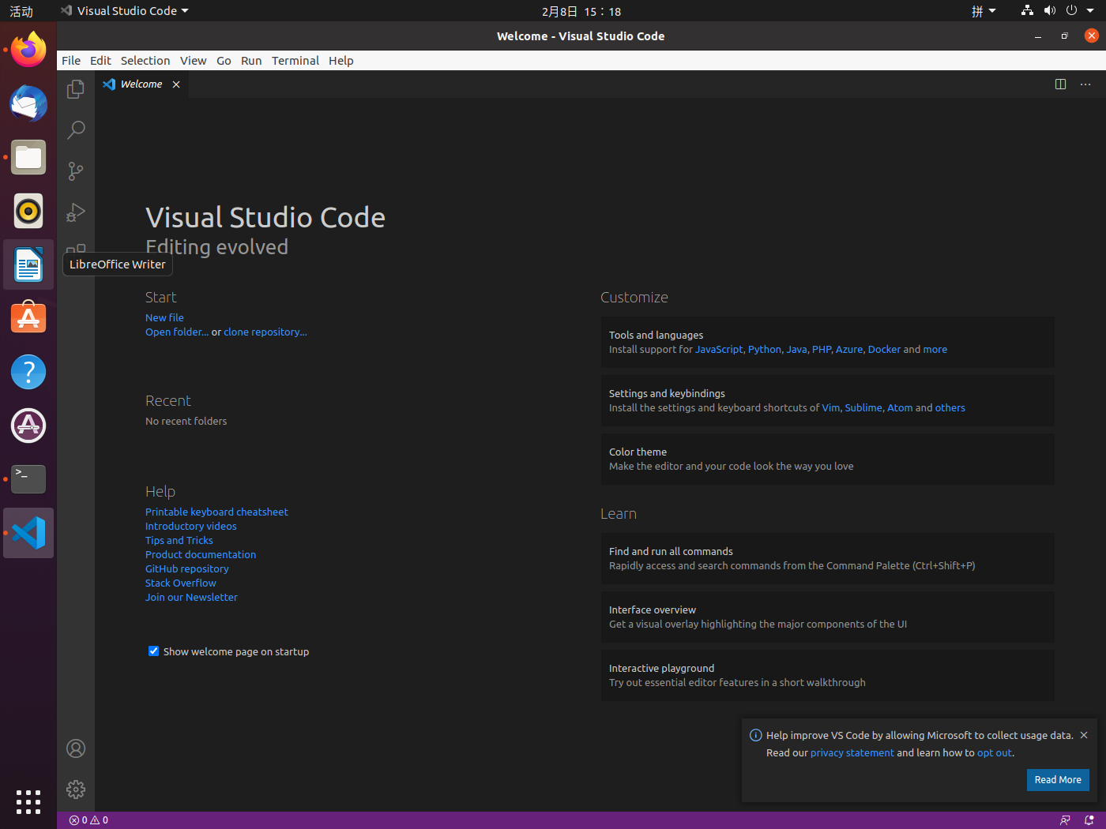Open network status icon in top bar
Viewport: 1106px width, 829px height.
coord(1027,10)
